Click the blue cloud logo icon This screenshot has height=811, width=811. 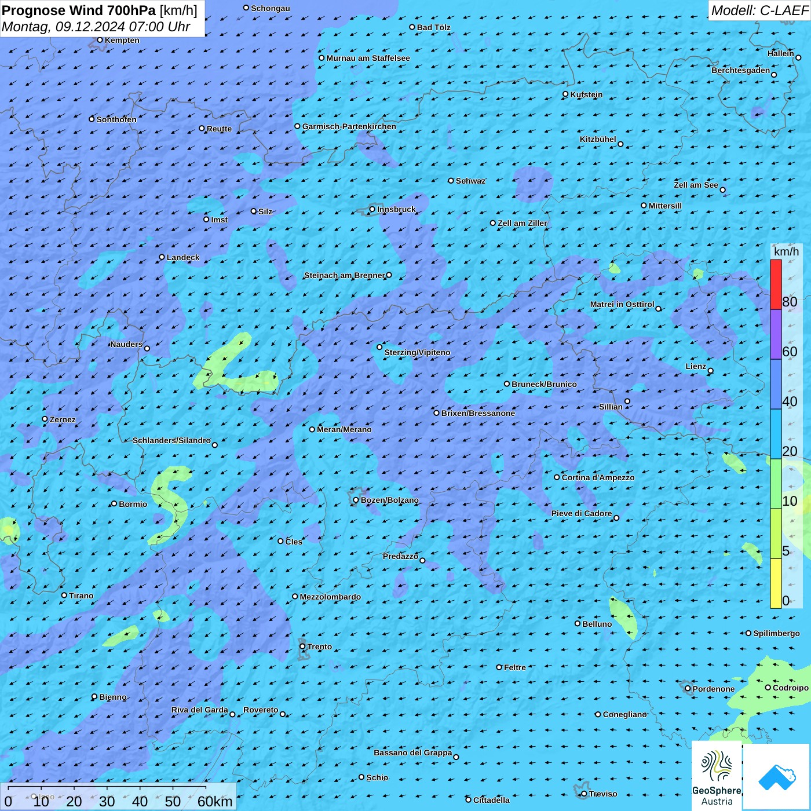tap(777, 777)
